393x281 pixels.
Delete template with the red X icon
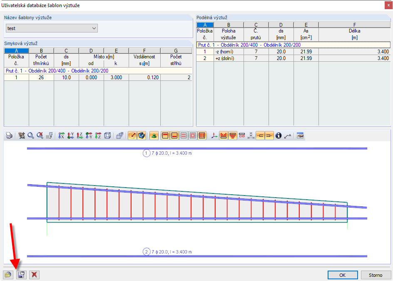click(x=34, y=275)
